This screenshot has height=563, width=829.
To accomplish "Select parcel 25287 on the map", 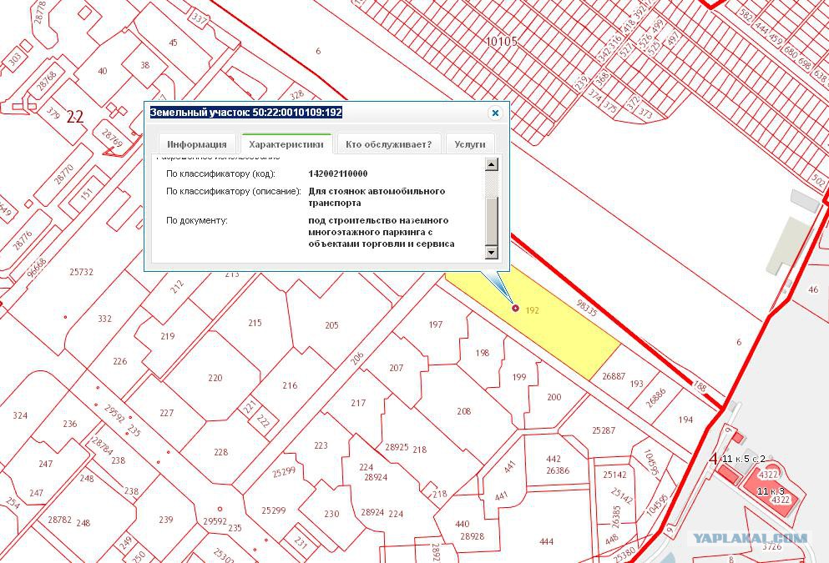I will coord(604,430).
